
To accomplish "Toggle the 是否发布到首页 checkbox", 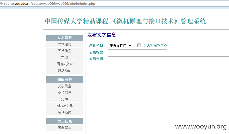I will point(139,45).
